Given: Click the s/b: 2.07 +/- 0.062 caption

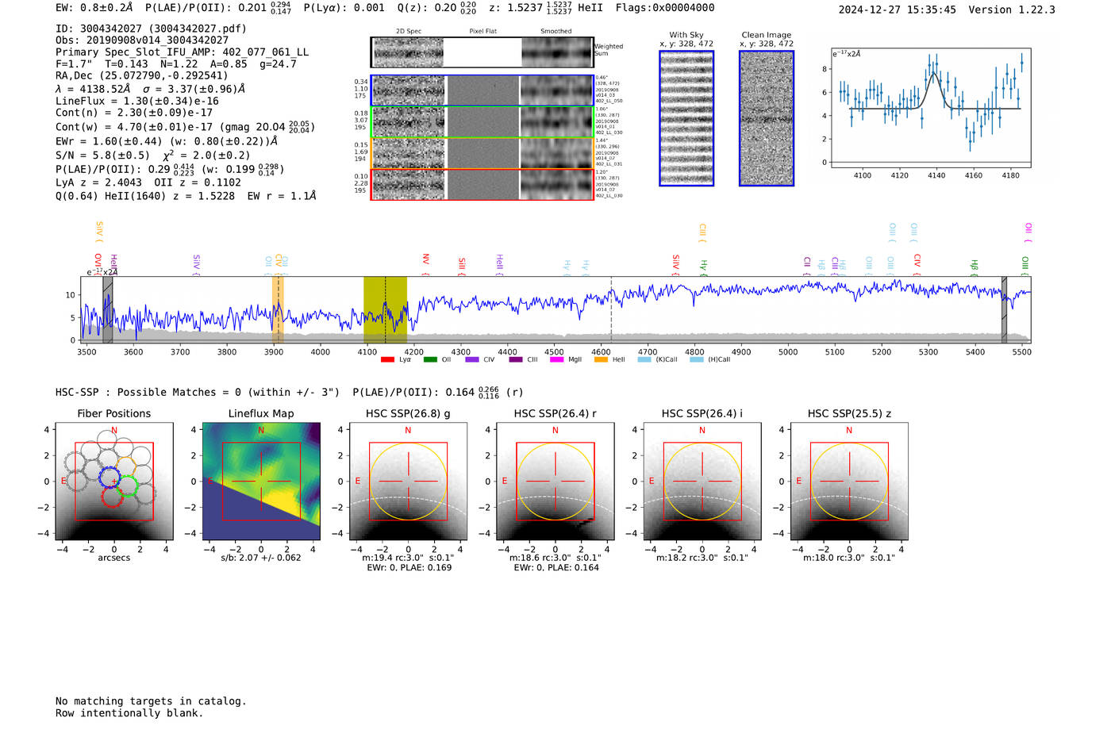Looking at the screenshot, I should coord(261,558).
